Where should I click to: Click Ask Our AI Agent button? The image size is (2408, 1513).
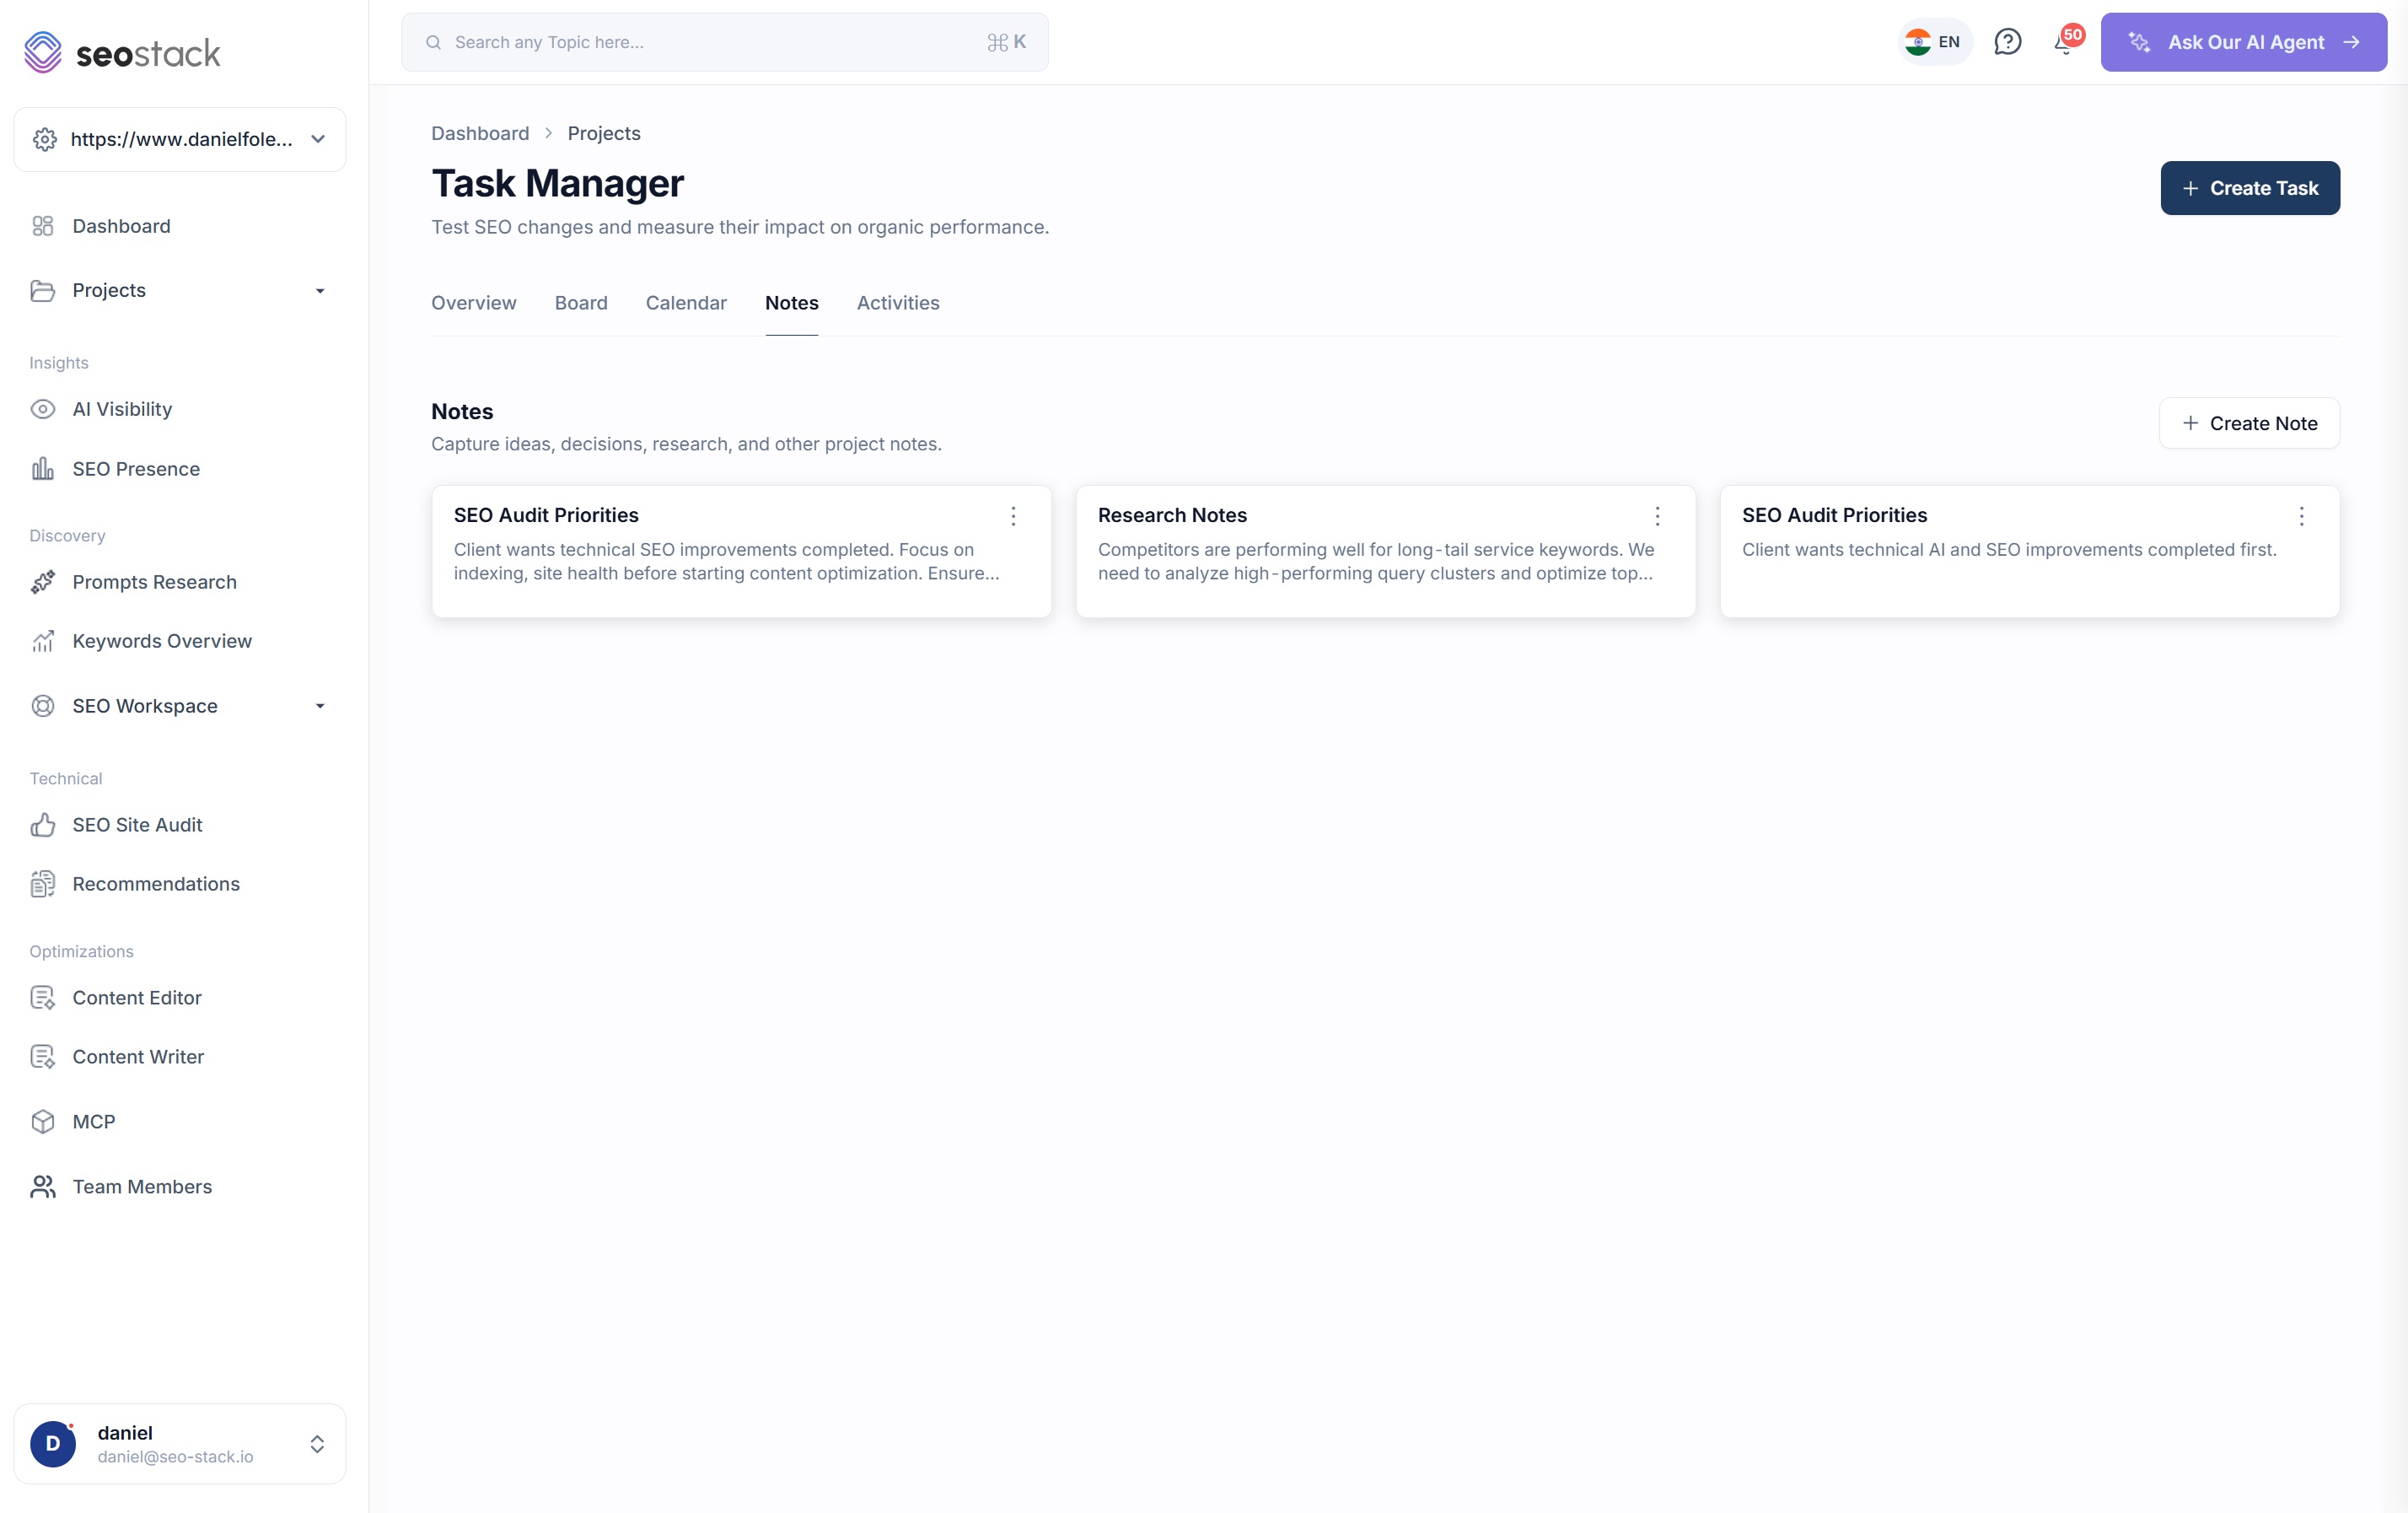[2244, 42]
